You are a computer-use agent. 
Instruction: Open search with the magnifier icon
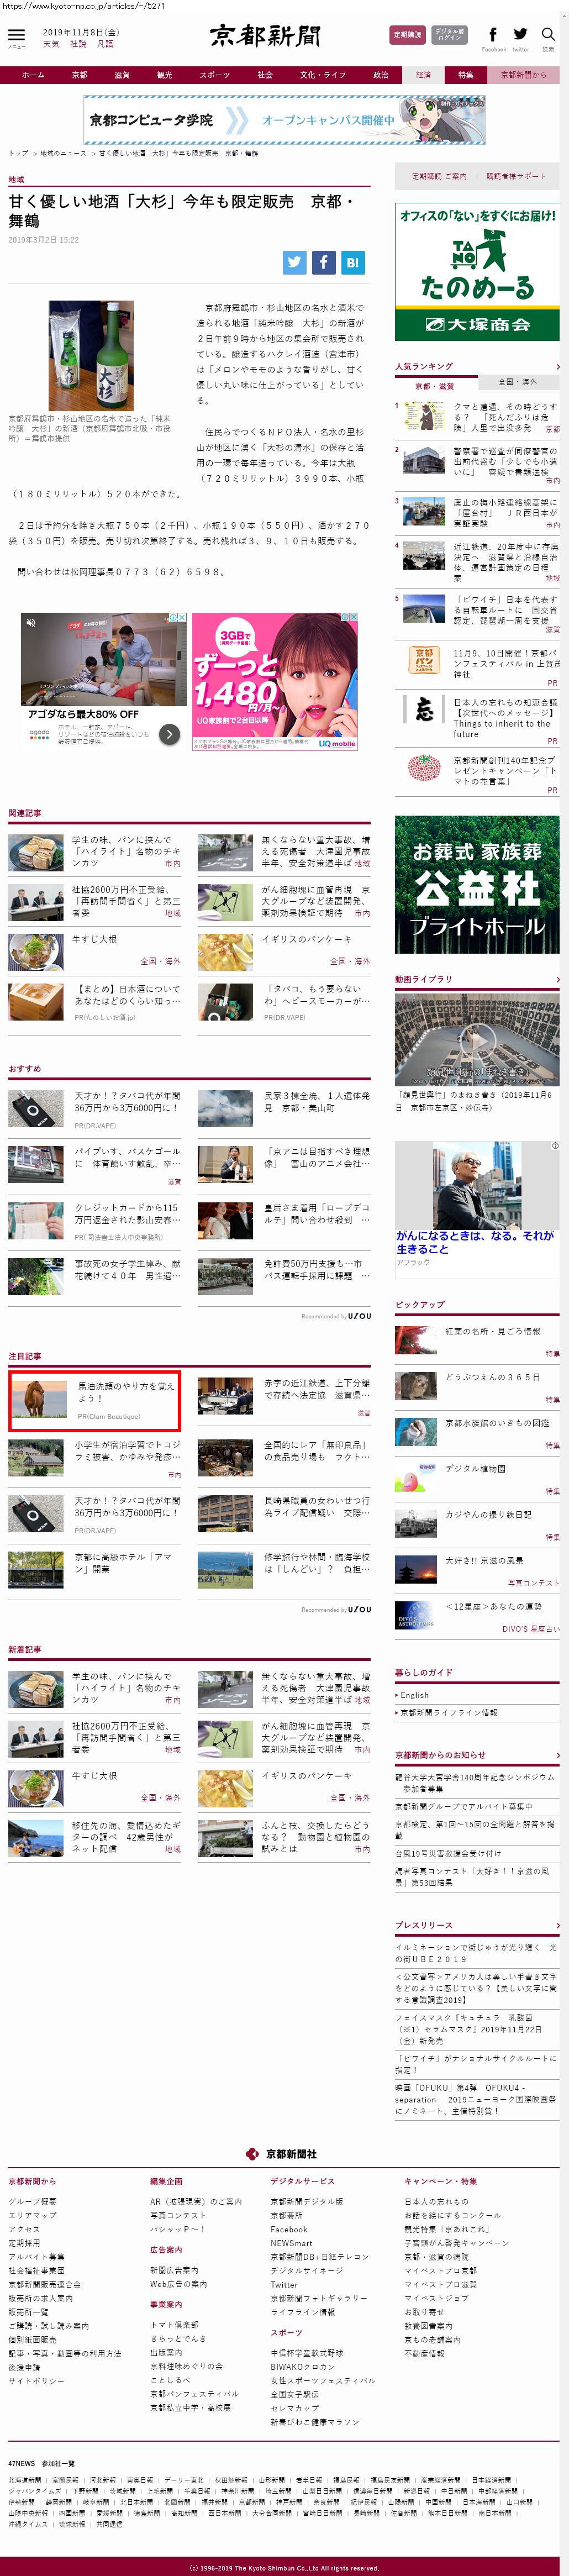(548, 35)
